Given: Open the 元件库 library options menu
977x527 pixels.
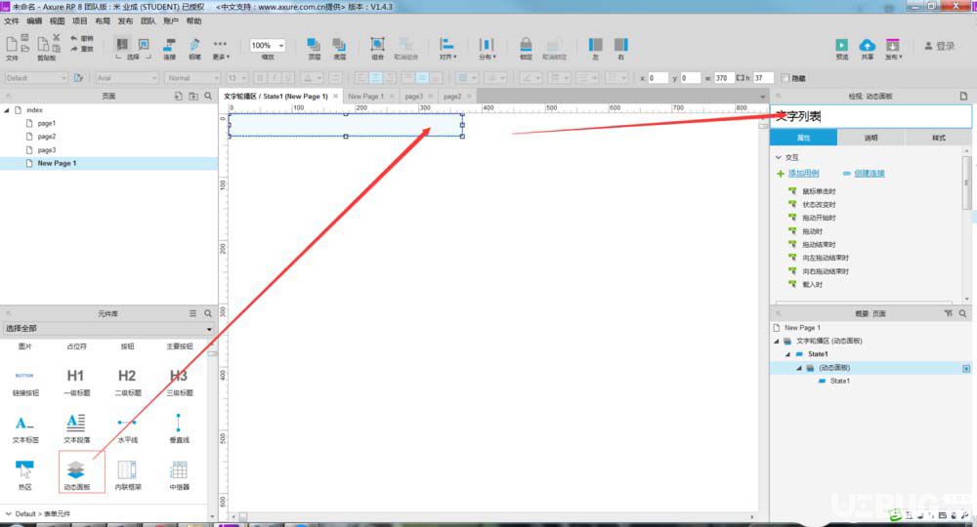Looking at the screenshot, I should coord(192,313).
